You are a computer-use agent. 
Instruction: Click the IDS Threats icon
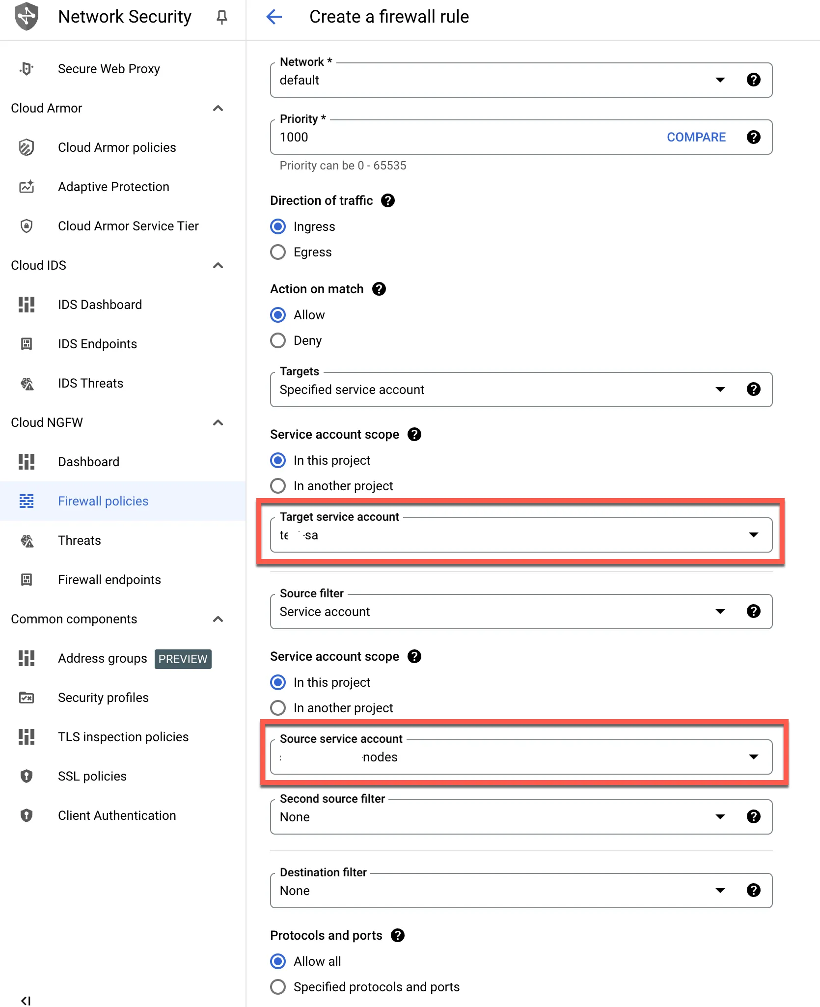click(27, 383)
